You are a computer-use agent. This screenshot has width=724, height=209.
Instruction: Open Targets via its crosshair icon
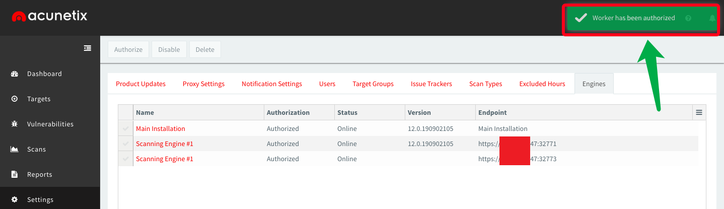(x=15, y=99)
